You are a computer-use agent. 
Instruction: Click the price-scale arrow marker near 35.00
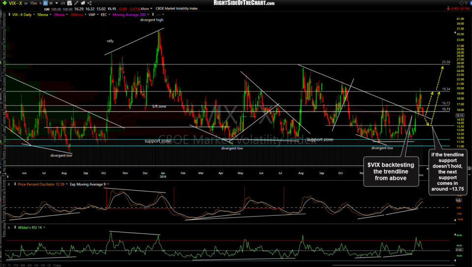(455, 33)
